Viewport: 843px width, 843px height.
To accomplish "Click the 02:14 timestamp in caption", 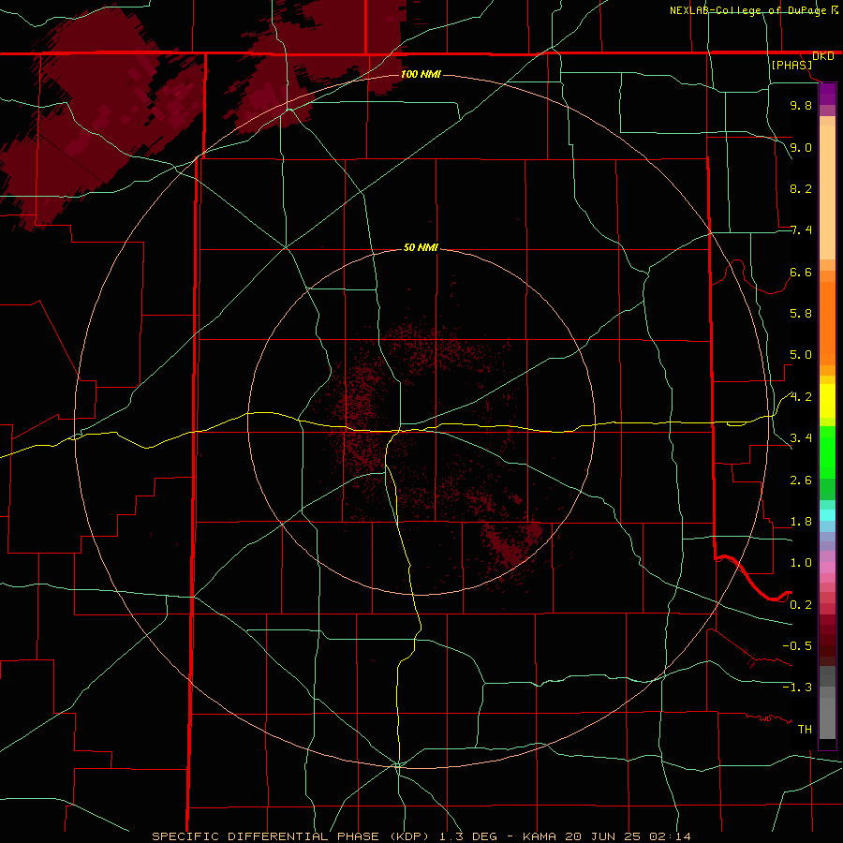I will (x=670, y=836).
